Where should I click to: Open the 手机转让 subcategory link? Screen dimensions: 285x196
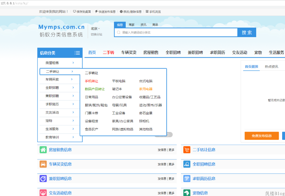point(92,81)
